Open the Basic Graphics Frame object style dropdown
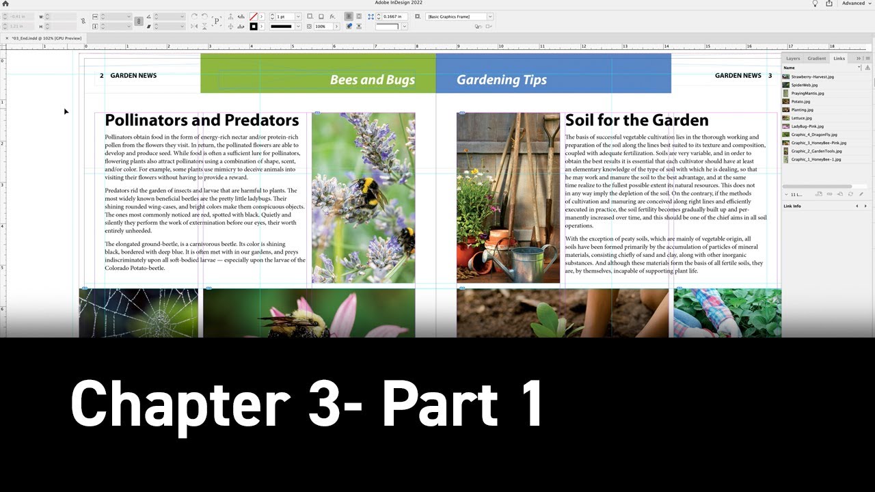The image size is (875, 492). coord(490,16)
